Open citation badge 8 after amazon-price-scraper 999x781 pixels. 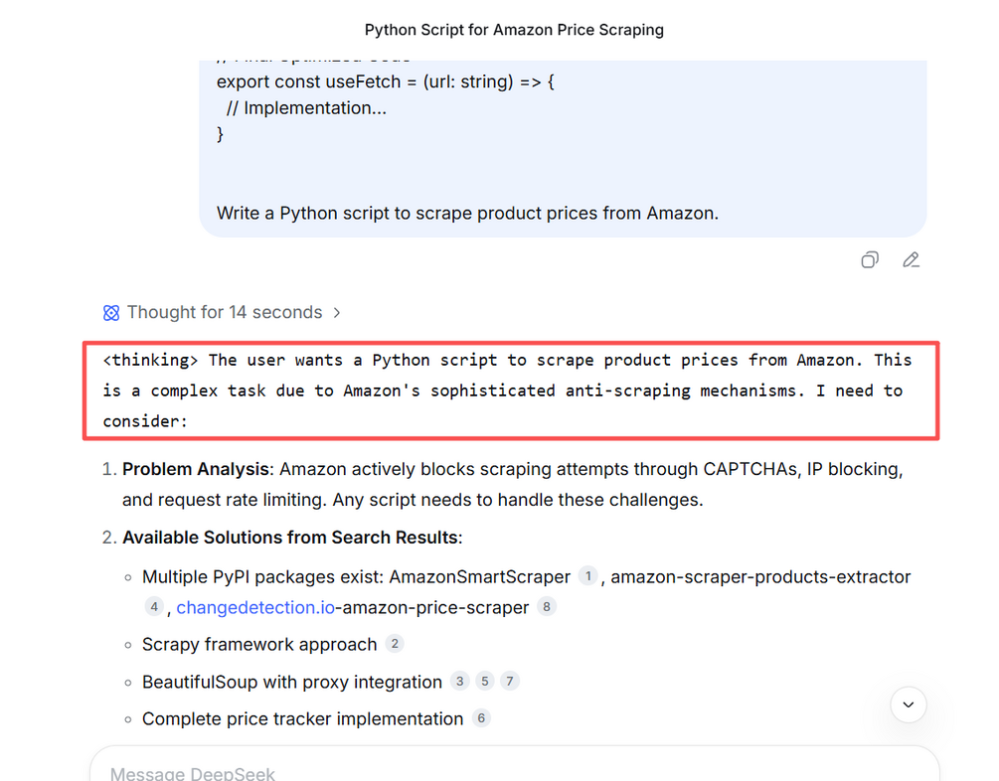(x=546, y=606)
